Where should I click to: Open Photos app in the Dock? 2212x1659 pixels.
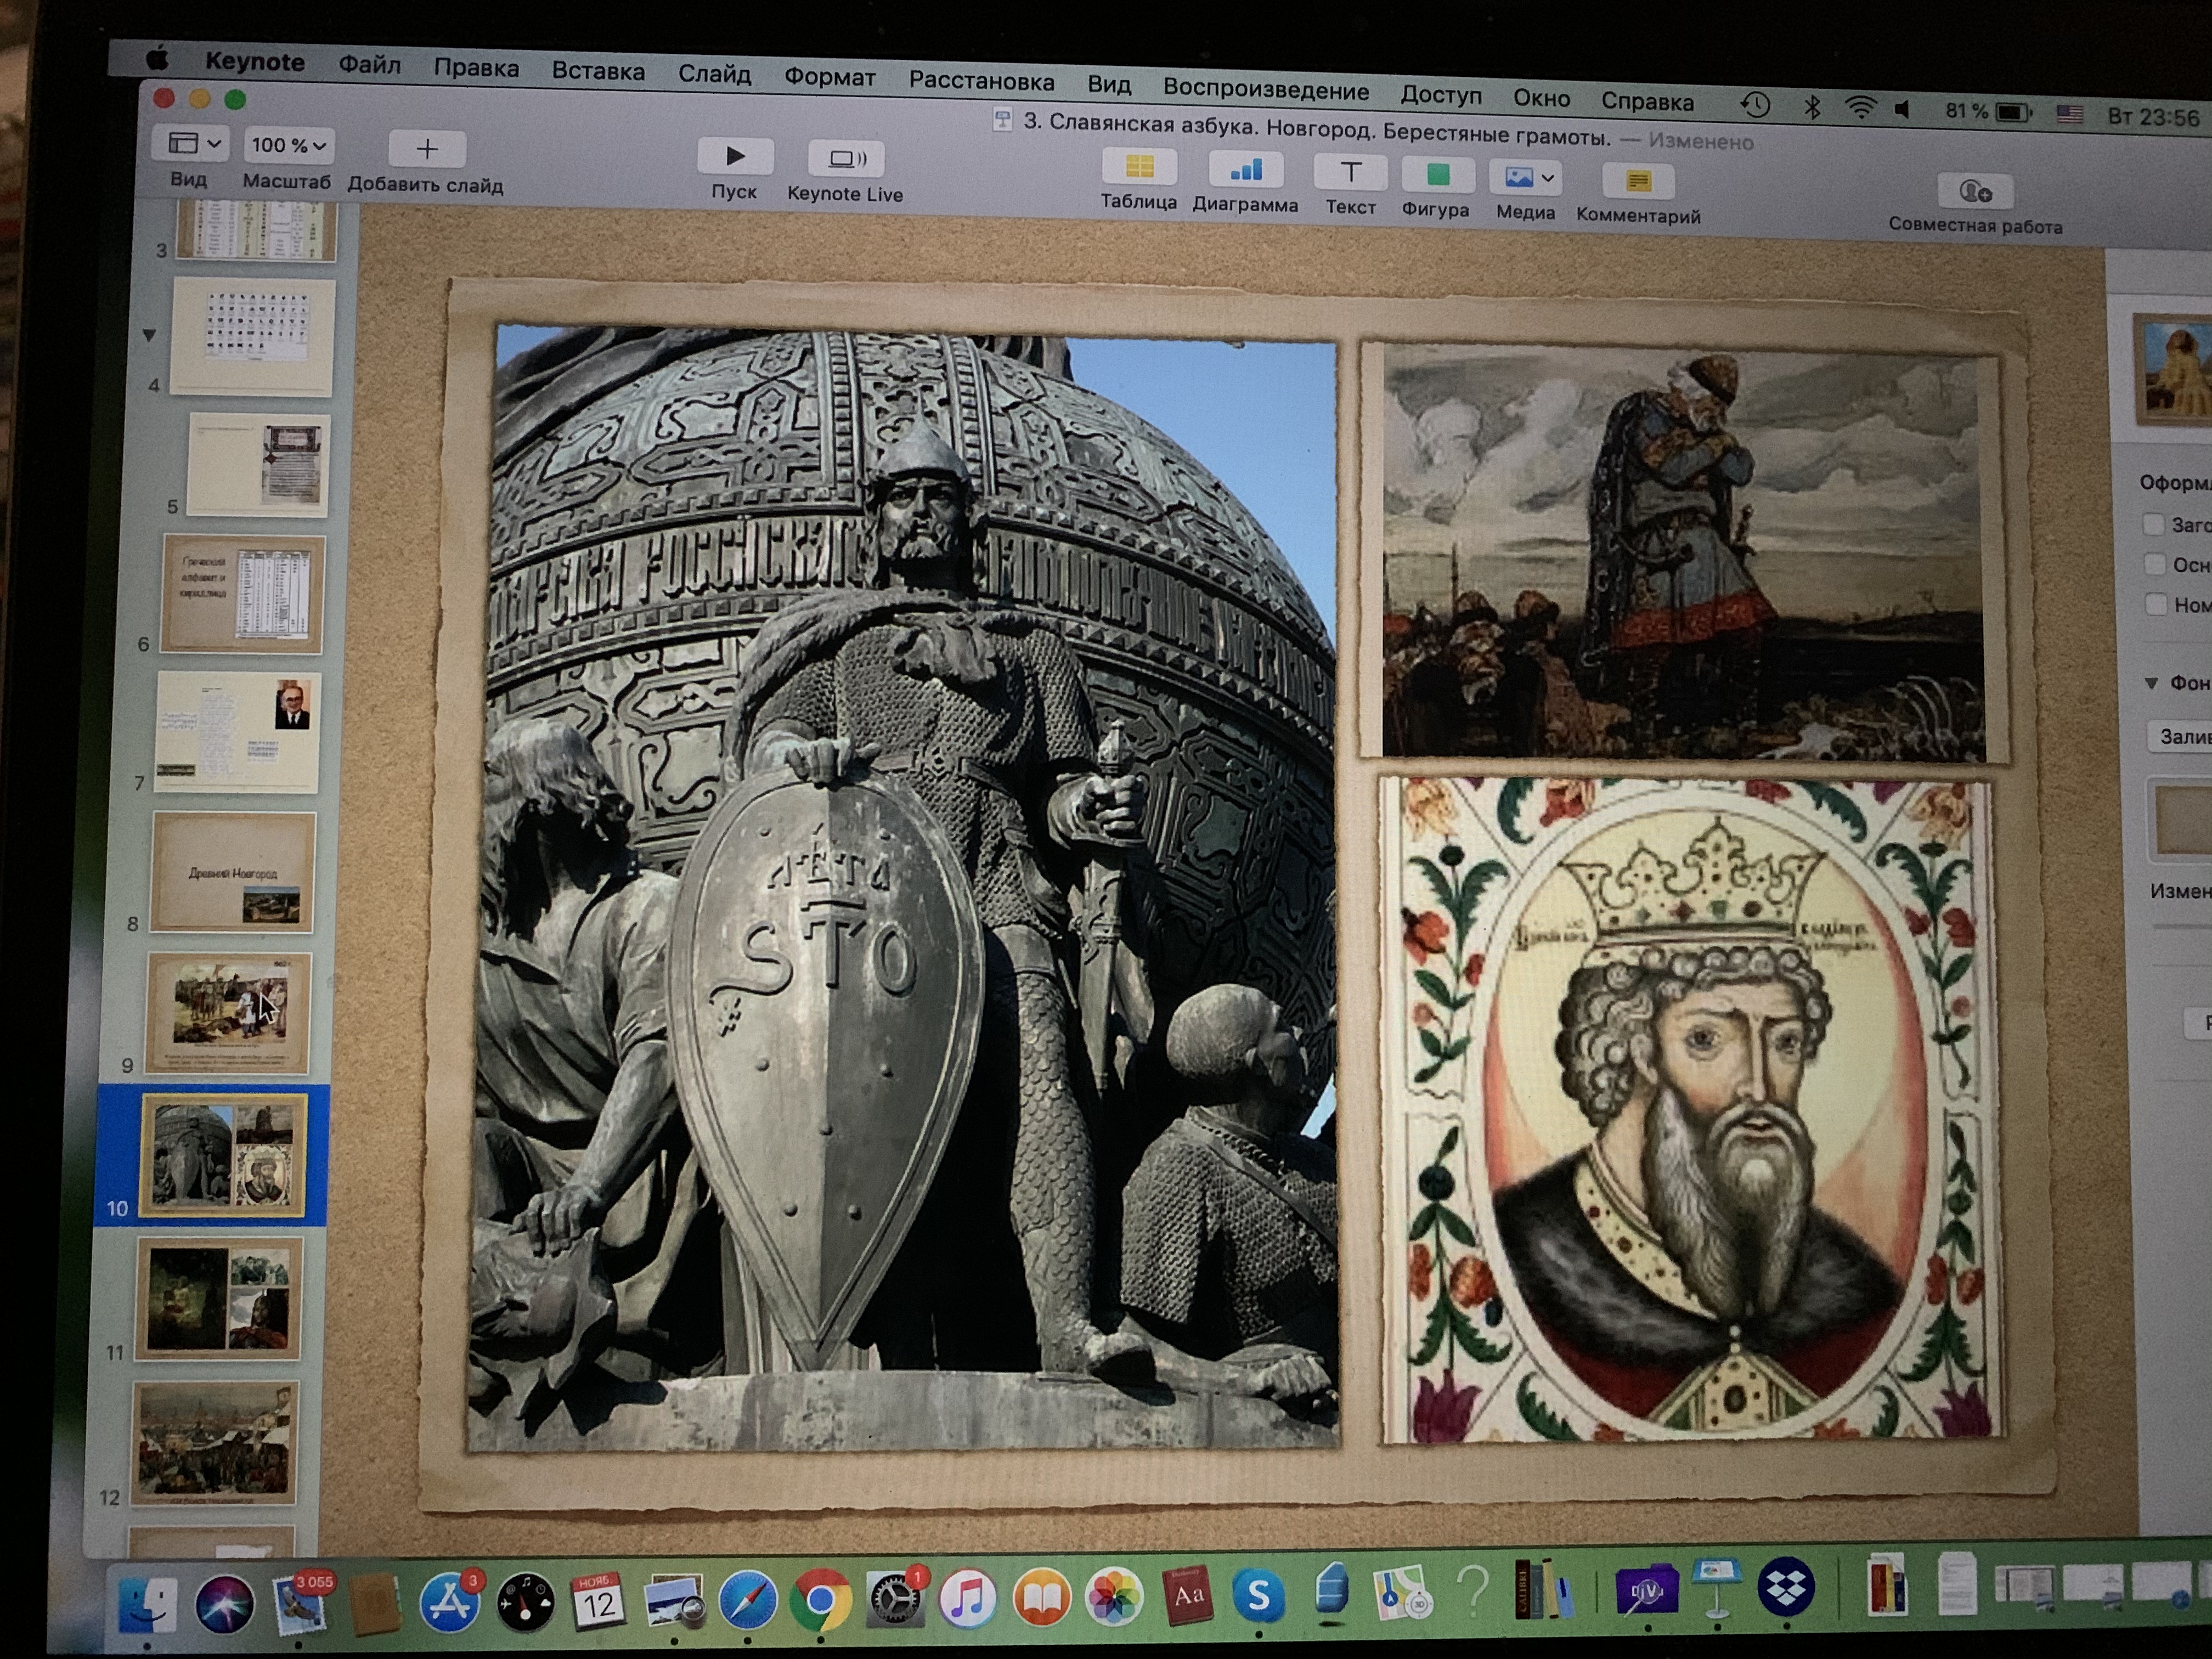coord(1113,1597)
